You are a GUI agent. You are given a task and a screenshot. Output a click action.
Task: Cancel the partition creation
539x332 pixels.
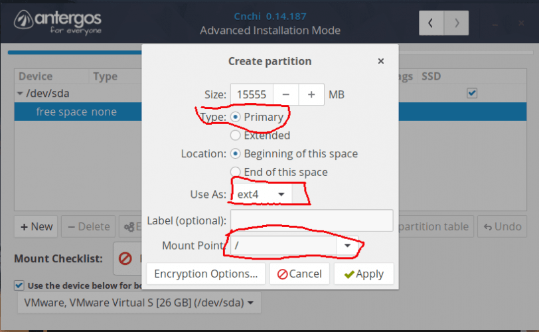(x=300, y=274)
